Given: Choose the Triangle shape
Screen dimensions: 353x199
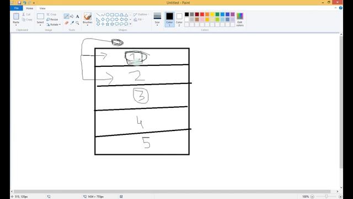Looking at the screenshot, I should 126,15.
